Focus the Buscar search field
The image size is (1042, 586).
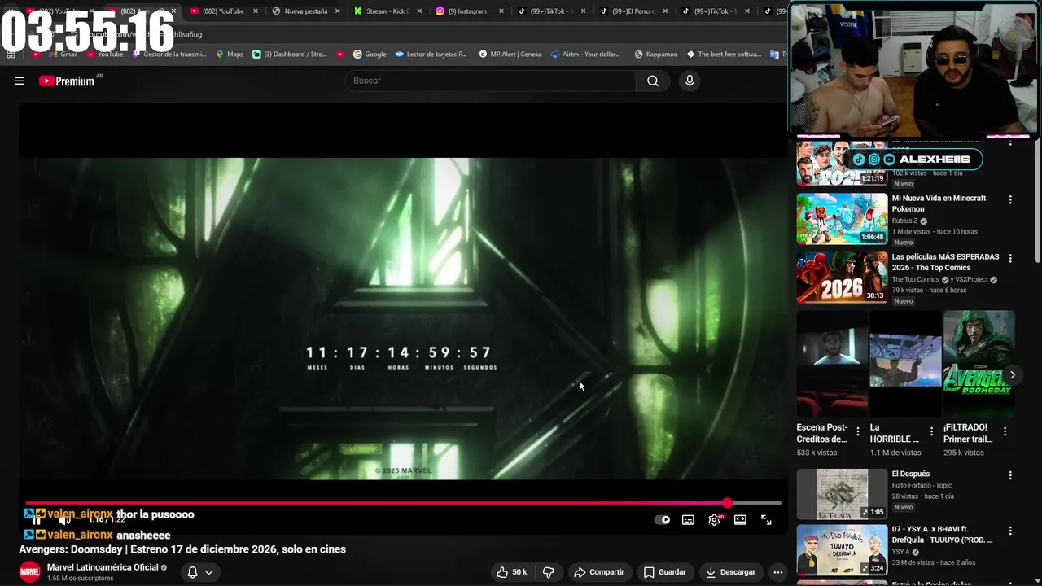pyautogui.click(x=491, y=81)
